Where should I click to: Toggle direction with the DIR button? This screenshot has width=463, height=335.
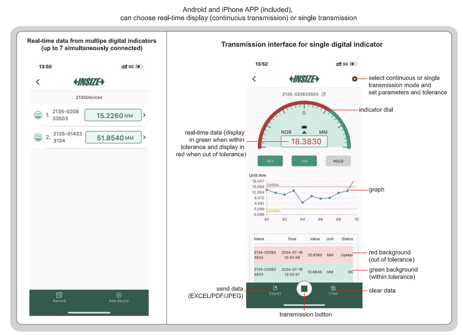tap(304, 161)
